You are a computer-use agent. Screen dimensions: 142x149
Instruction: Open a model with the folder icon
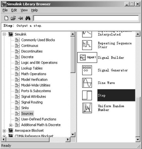(13, 18)
